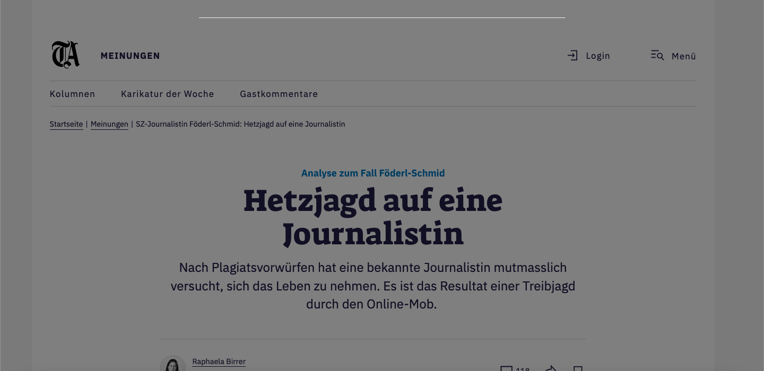Click the Tages-Anzeiger TA logo

tap(65, 54)
